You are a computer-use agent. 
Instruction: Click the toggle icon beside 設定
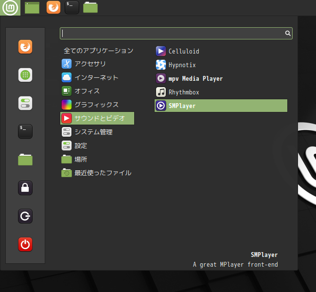coord(67,146)
